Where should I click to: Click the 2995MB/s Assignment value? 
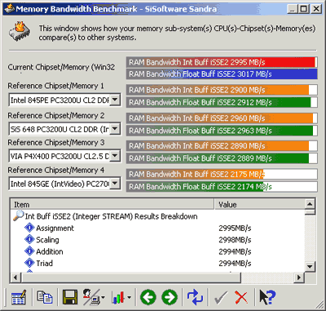pos(235,228)
